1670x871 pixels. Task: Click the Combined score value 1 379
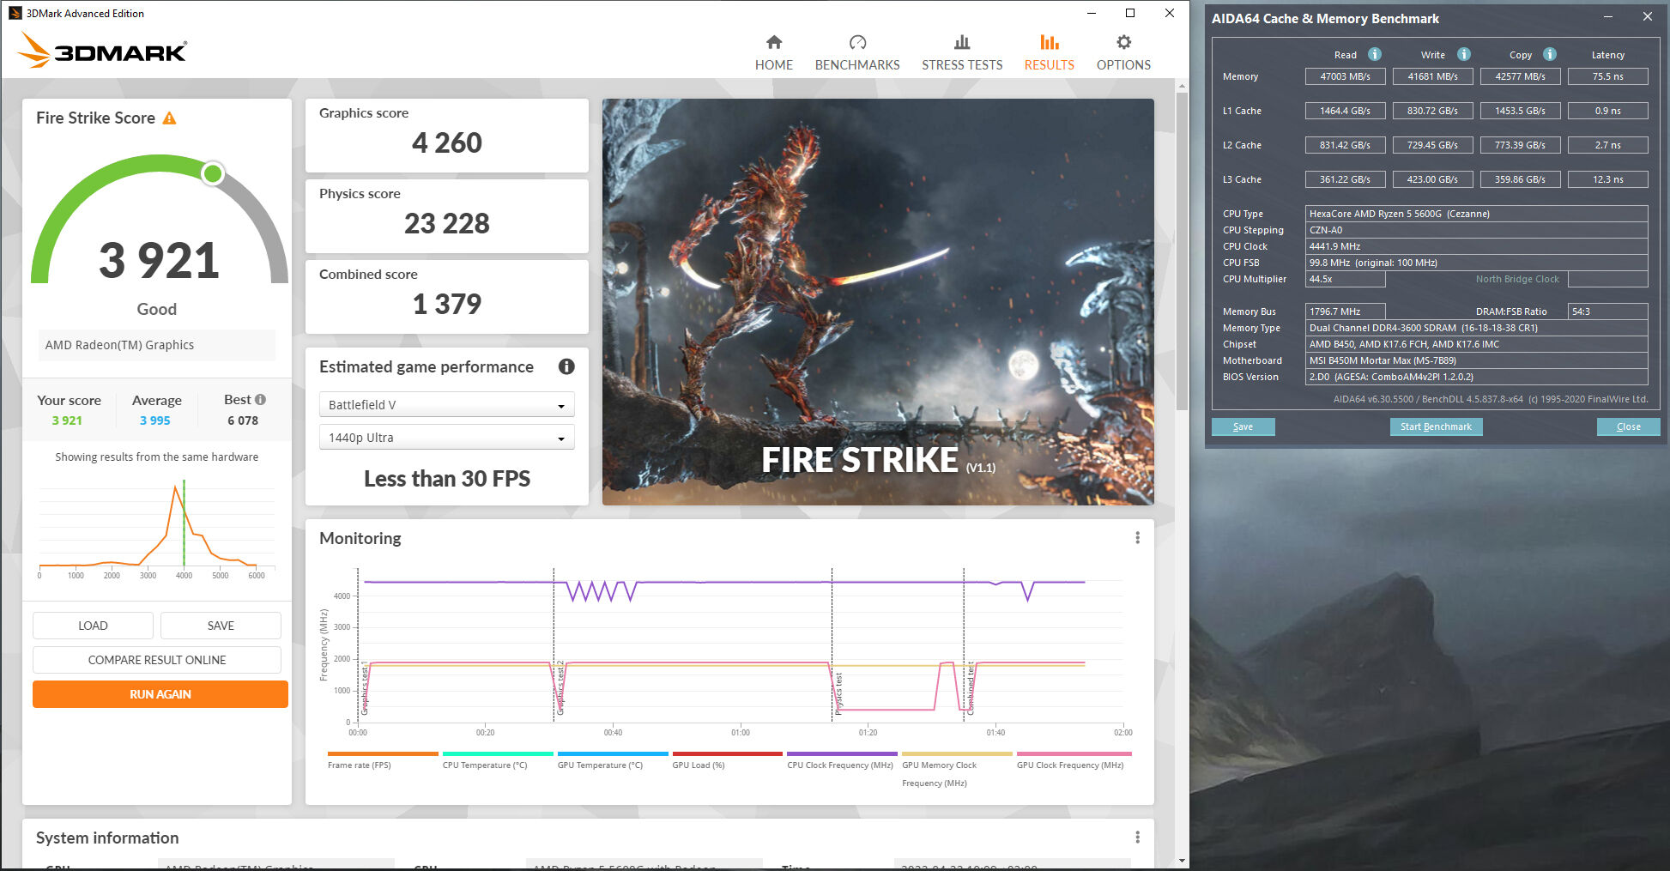[x=447, y=304]
